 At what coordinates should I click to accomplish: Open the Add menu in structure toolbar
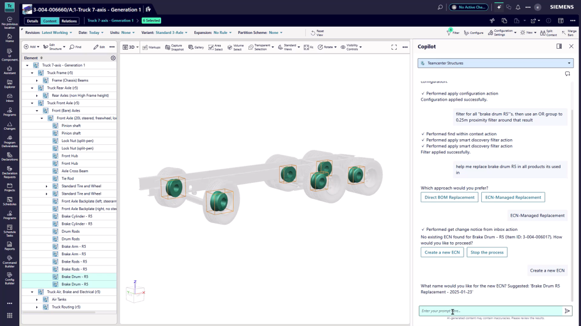(31, 47)
